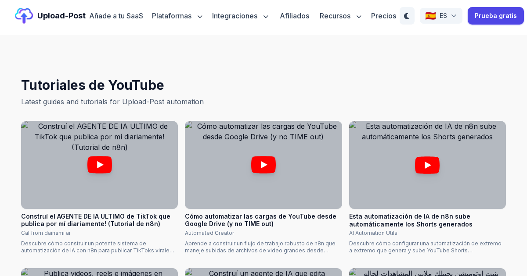Screen dimensions: 527x276
Task: Play the n8n Shorts automation video
Action: [427, 165]
